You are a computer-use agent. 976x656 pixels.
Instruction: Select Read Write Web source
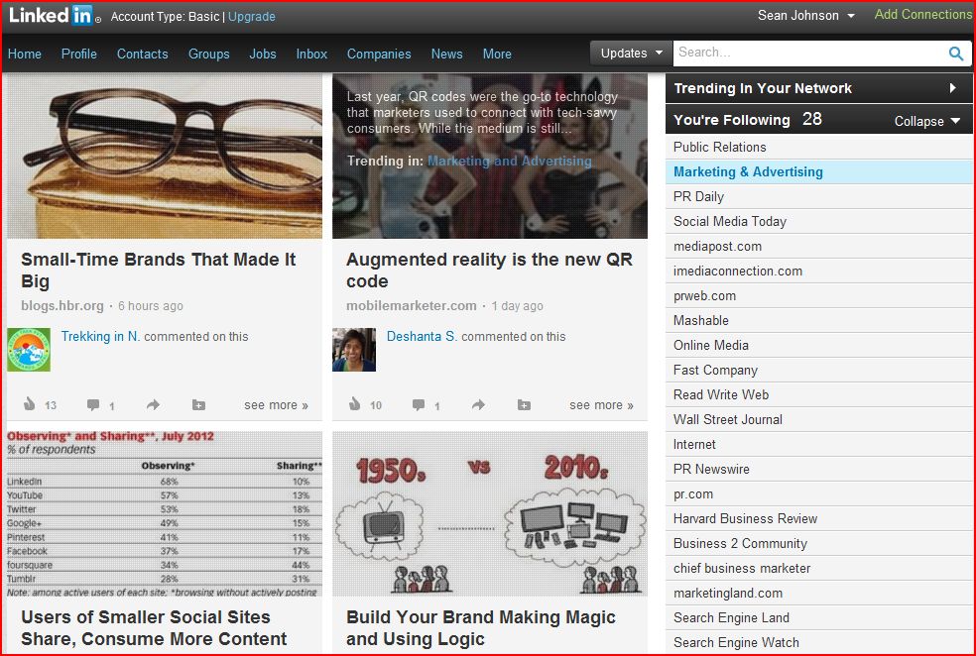(x=818, y=395)
